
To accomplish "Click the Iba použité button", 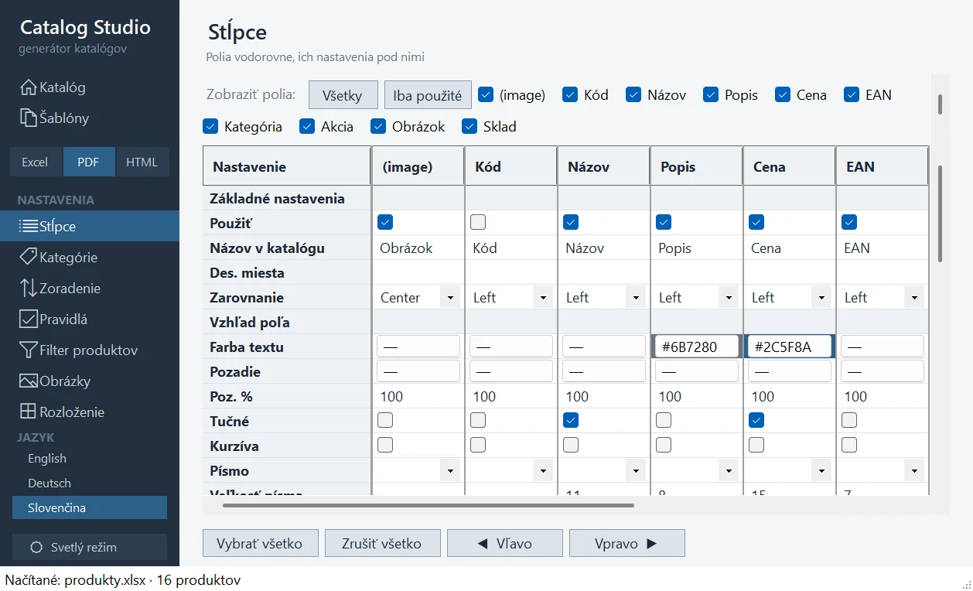I will click(428, 95).
